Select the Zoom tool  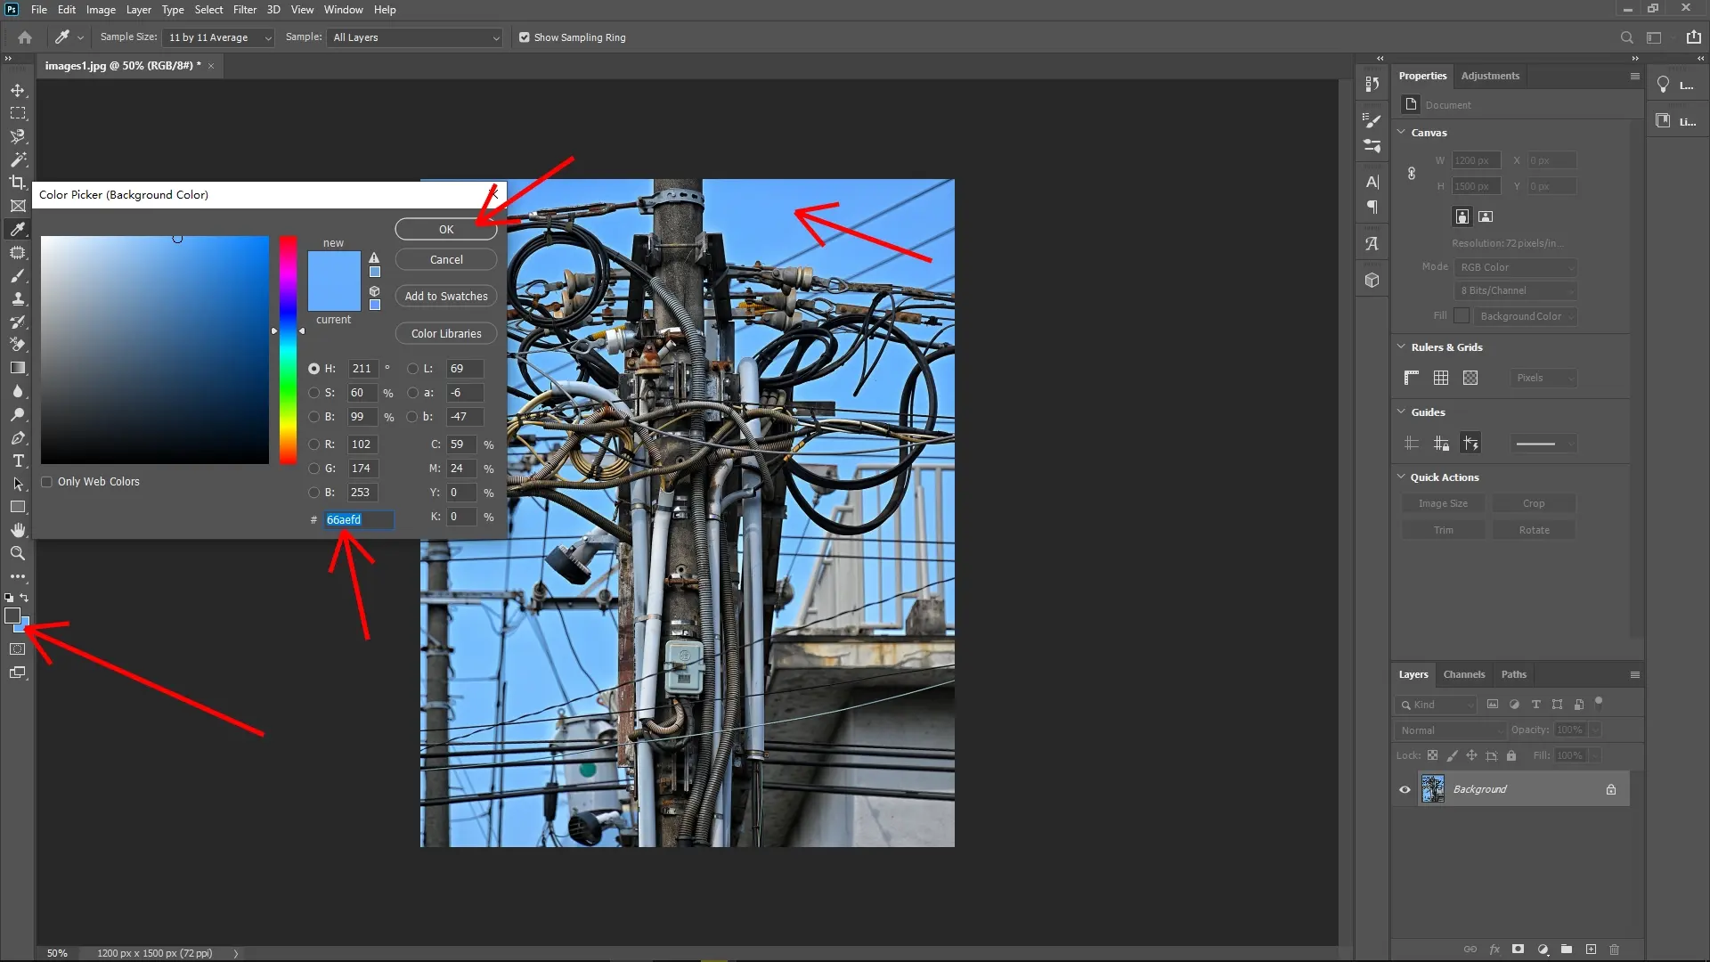coord(18,553)
